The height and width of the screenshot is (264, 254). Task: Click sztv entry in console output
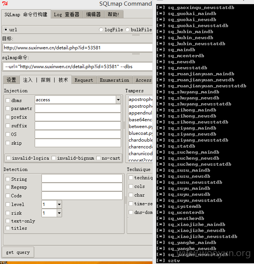pos(174,261)
